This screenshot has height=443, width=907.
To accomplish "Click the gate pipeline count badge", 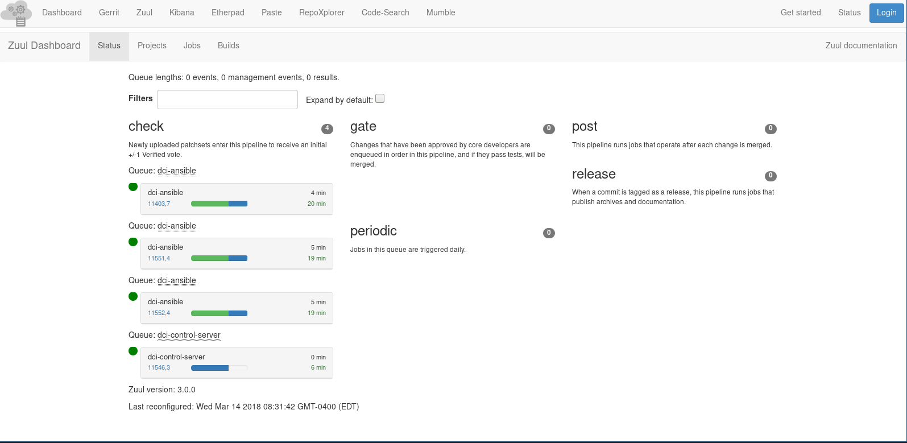I will tap(549, 129).
